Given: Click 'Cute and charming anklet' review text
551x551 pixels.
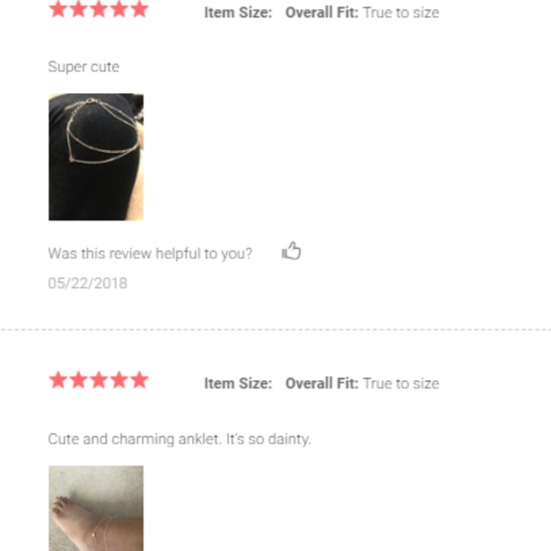Looking at the screenshot, I should click(180, 439).
